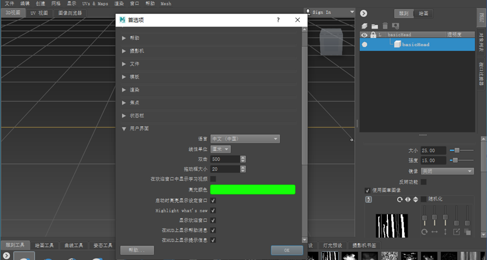Open the Mesh menu
The image size is (487, 260).
(x=166, y=3)
